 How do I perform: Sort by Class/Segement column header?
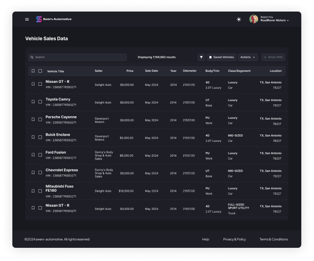point(239,71)
